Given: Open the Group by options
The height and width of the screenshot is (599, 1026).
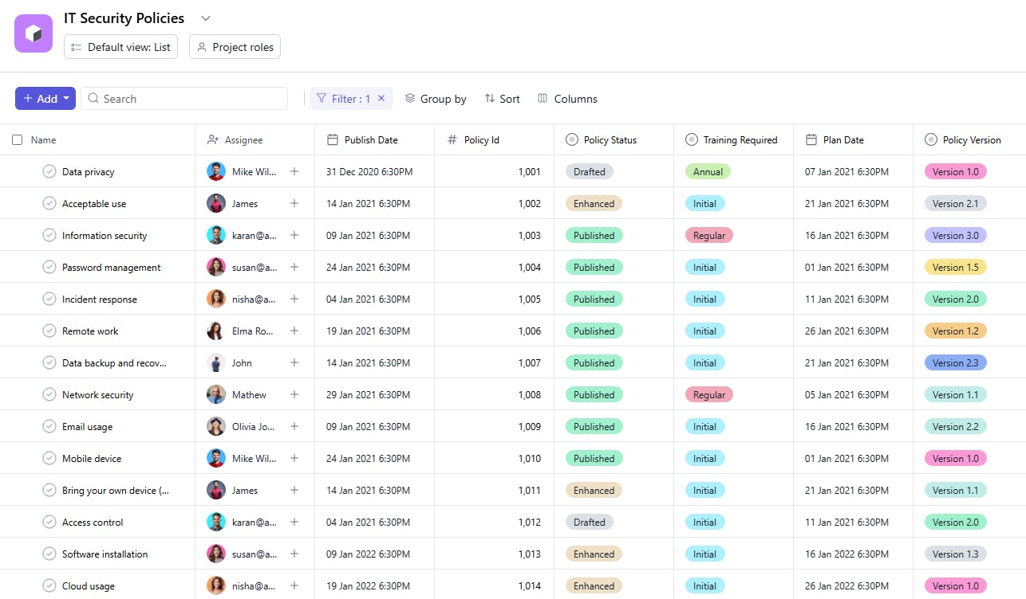Looking at the screenshot, I should (436, 99).
